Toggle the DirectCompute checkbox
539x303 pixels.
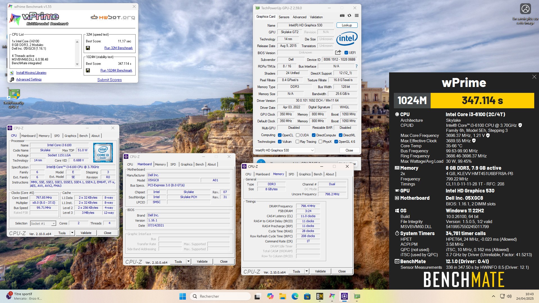tap(314, 135)
